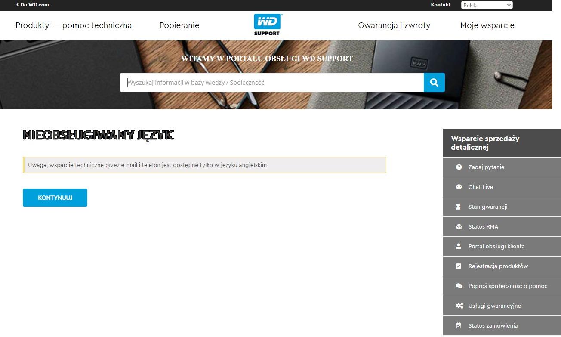Click the magnifier search button
This screenshot has width=561, height=337.
pos(434,83)
